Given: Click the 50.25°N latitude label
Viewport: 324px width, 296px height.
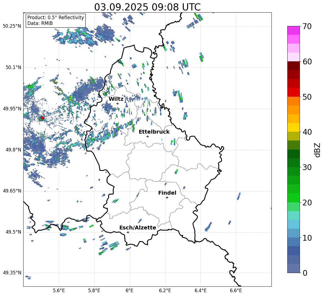Looking at the screenshot, I should [x=12, y=26].
